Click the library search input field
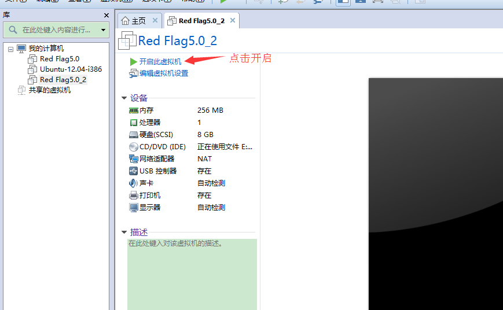The width and height of the screenshot is (503, 310). [x=56, y=30]
